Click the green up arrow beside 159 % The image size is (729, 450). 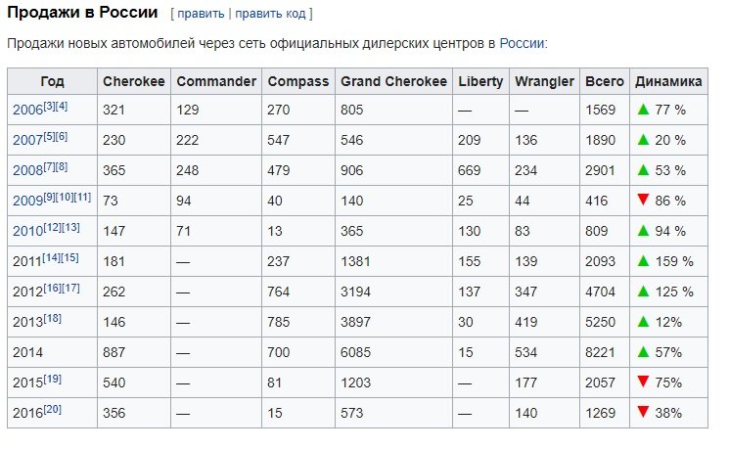[643, 261]
